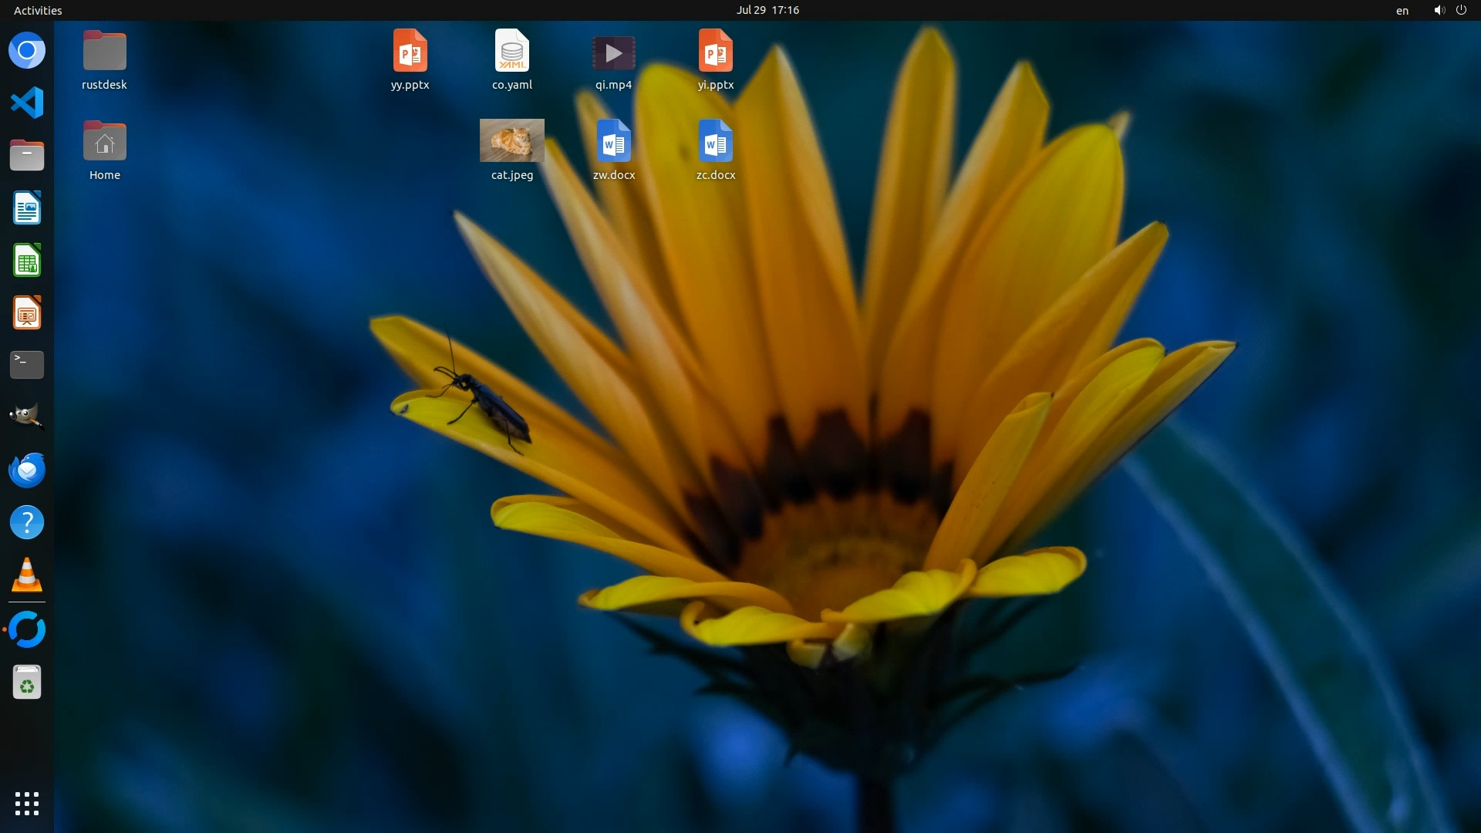The image size is (1481, 833).
Task: Open the Help dock icon
Action: (x=27, y=522)
